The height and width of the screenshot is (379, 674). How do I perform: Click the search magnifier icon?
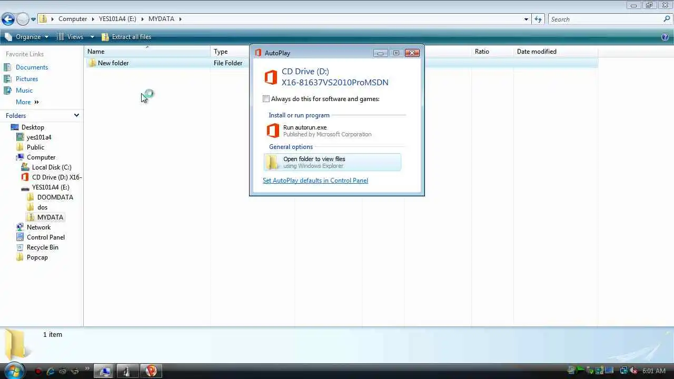click(x=667, y=19)
